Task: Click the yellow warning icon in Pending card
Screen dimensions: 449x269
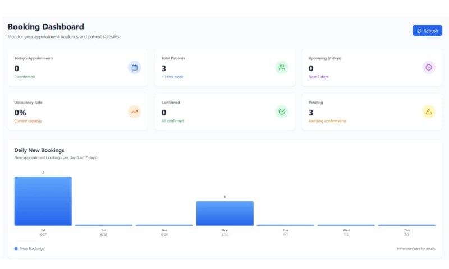Action: click(429, 112)
